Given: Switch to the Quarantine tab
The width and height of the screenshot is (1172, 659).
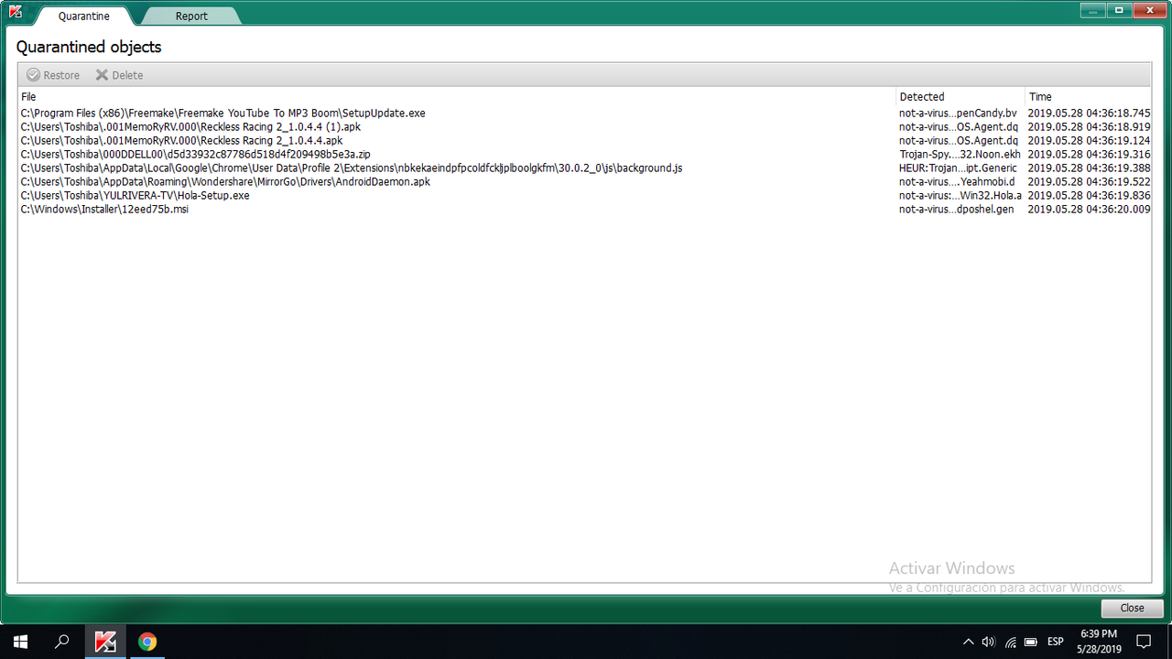Looking at the screenshot, I should (x=83, y=16).
